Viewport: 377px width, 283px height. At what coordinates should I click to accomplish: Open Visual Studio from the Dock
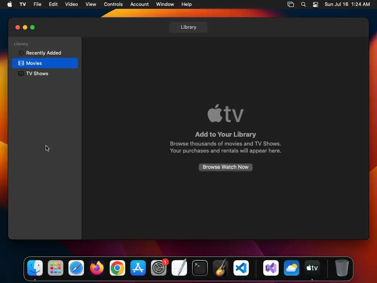coord(271,268)
